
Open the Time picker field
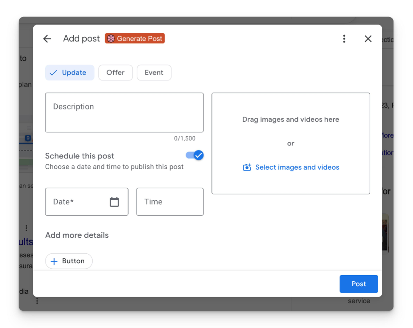(170, 202)
